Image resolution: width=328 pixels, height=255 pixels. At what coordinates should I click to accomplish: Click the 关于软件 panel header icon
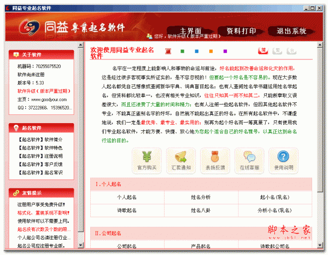click(x=16, y=55)
